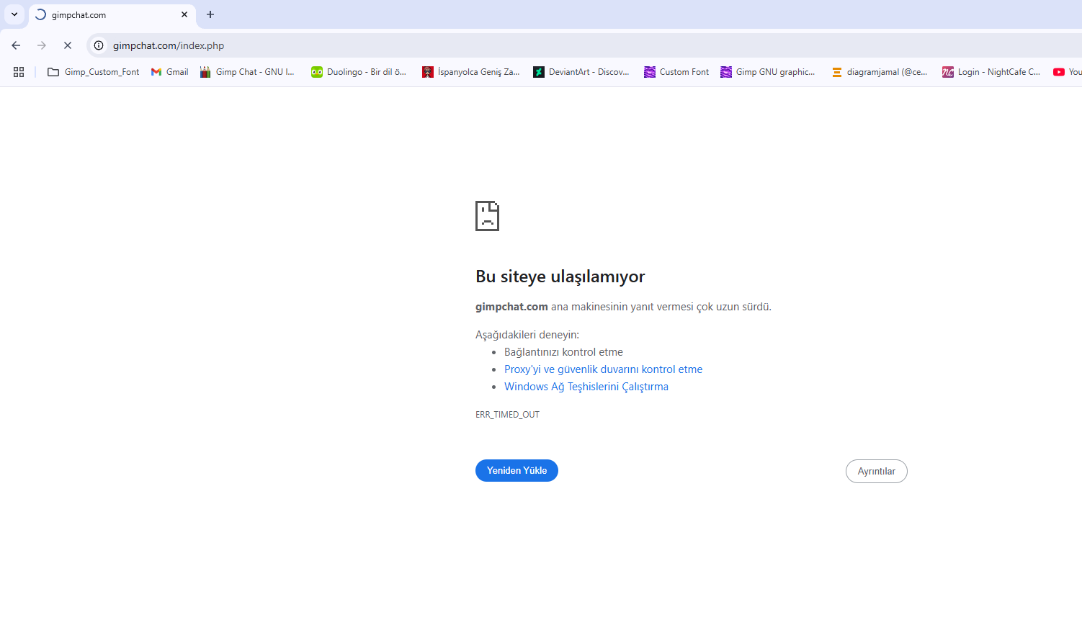This screenshot has height=625, width=1082.
Task: Click the Aşağıdakileri deneyin: text
Action: click(x=527, y=335)
